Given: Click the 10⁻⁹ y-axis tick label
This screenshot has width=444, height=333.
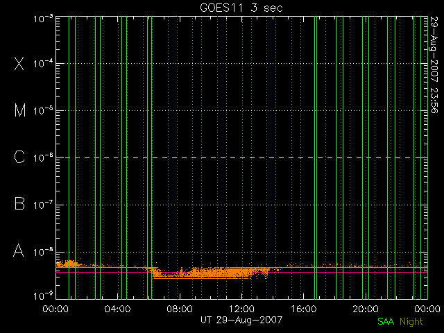Looking at the screenshot, I should (x=43, y=296).
